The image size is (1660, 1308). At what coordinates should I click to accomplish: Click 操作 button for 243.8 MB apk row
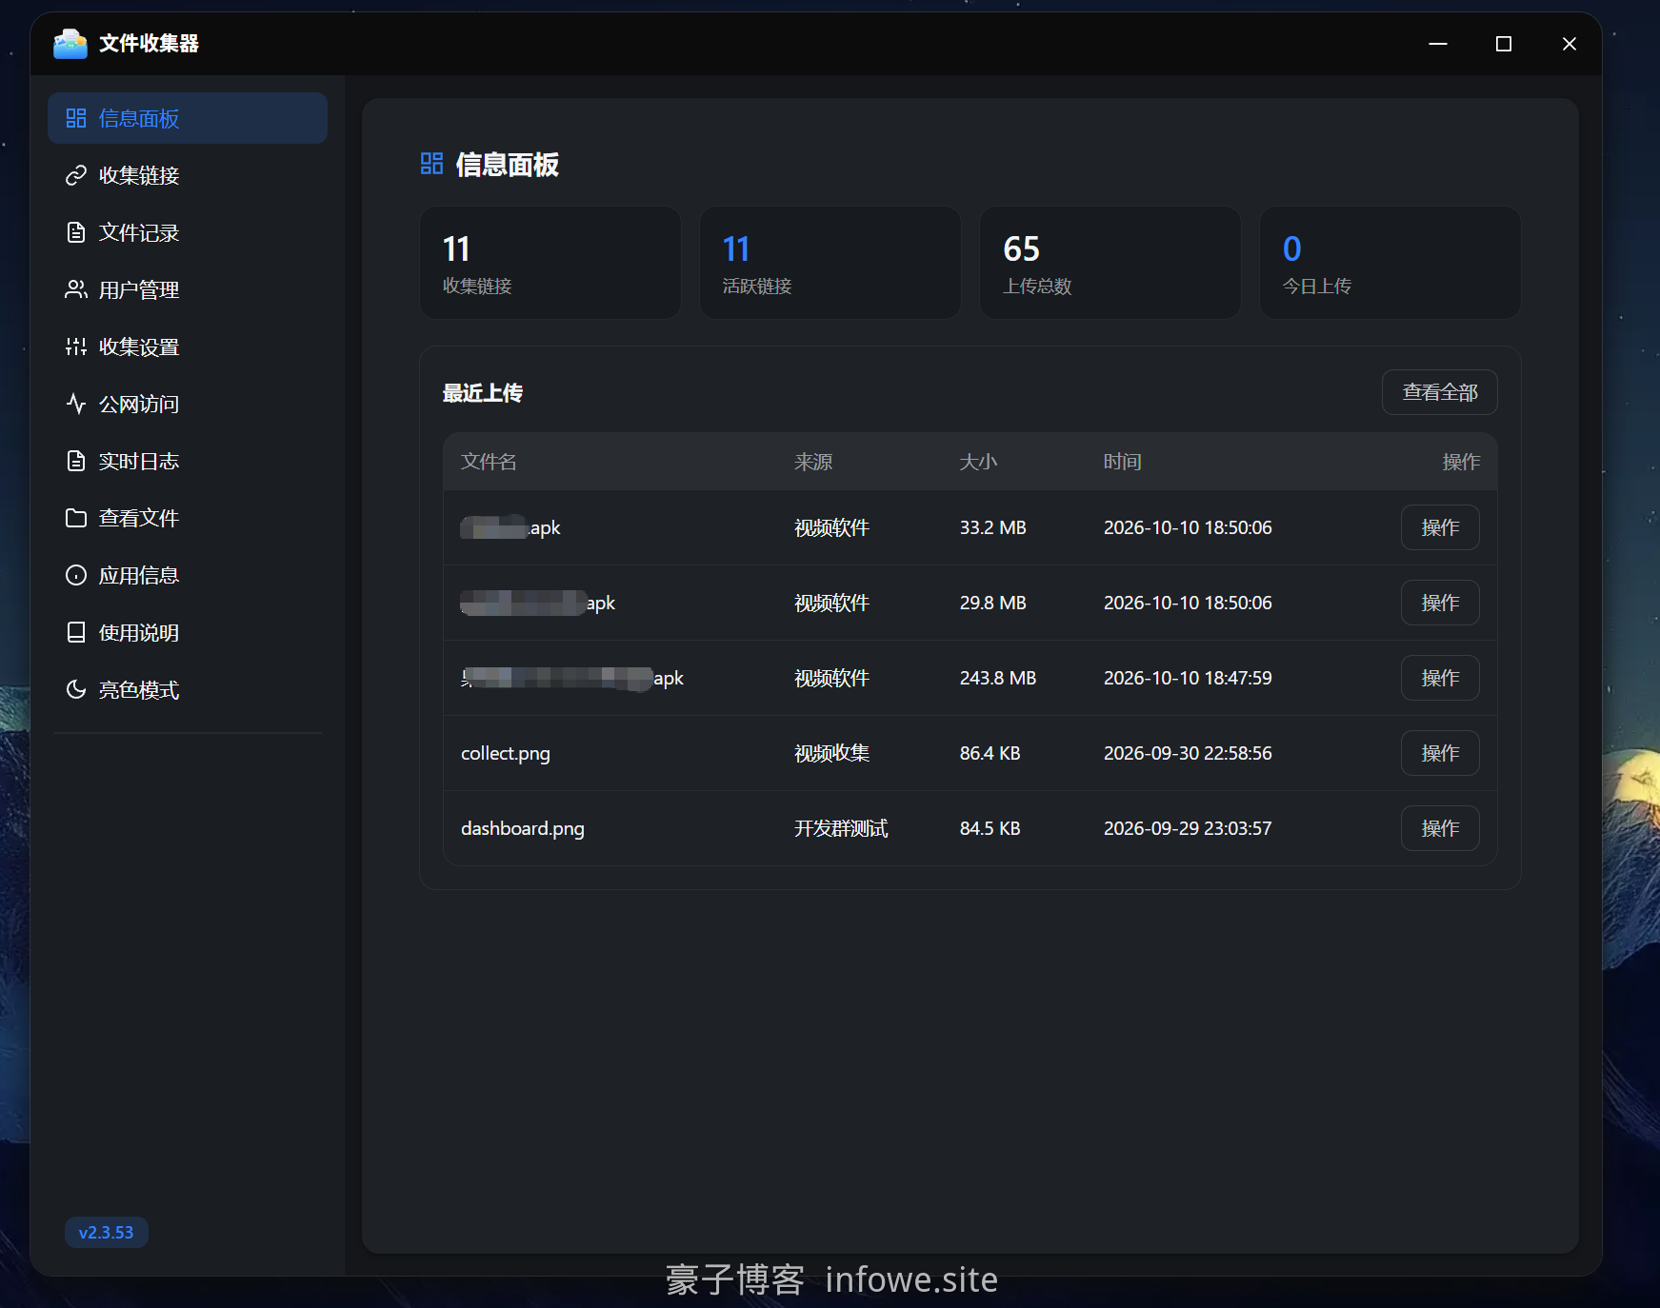click(x=1439, y=678)
